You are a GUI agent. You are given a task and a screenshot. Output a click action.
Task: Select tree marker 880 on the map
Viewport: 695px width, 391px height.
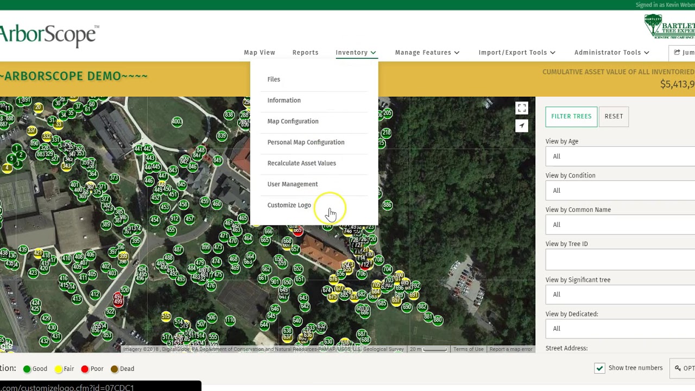tap(438, 320)
